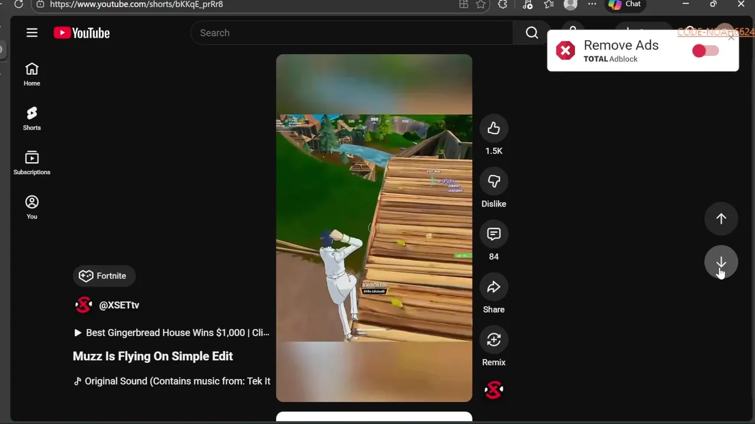The width and height of the screenshot is (755, 424).
Task: Click the favorite star in address bar
Action: click(481, 4)
